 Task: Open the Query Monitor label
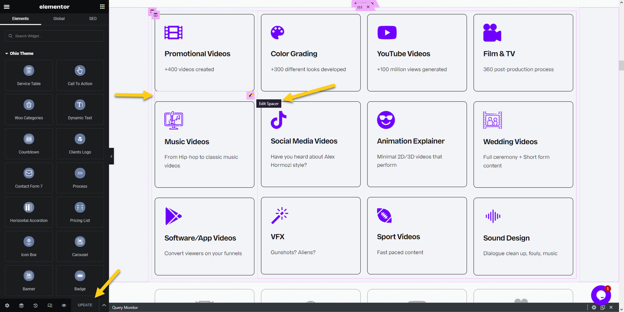coord(125,308)
